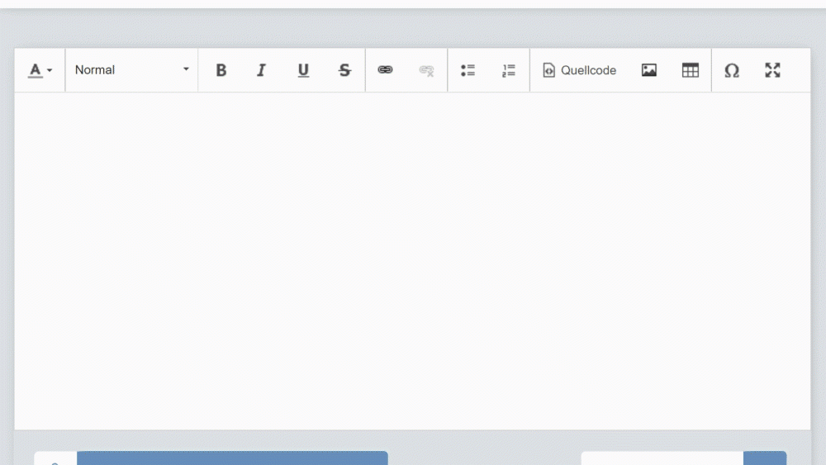Open the Normal paragraph format dropdown
The height and width of the screenshot is (465, 826).
[x=131, y=70]
